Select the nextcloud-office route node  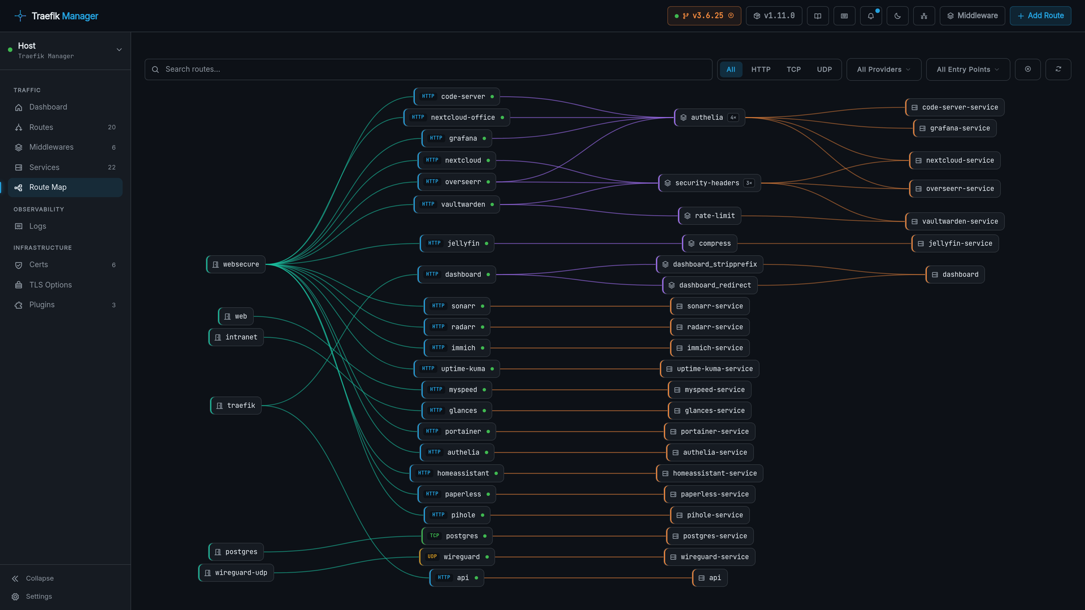pyautogui.click(x=457, y=117)
